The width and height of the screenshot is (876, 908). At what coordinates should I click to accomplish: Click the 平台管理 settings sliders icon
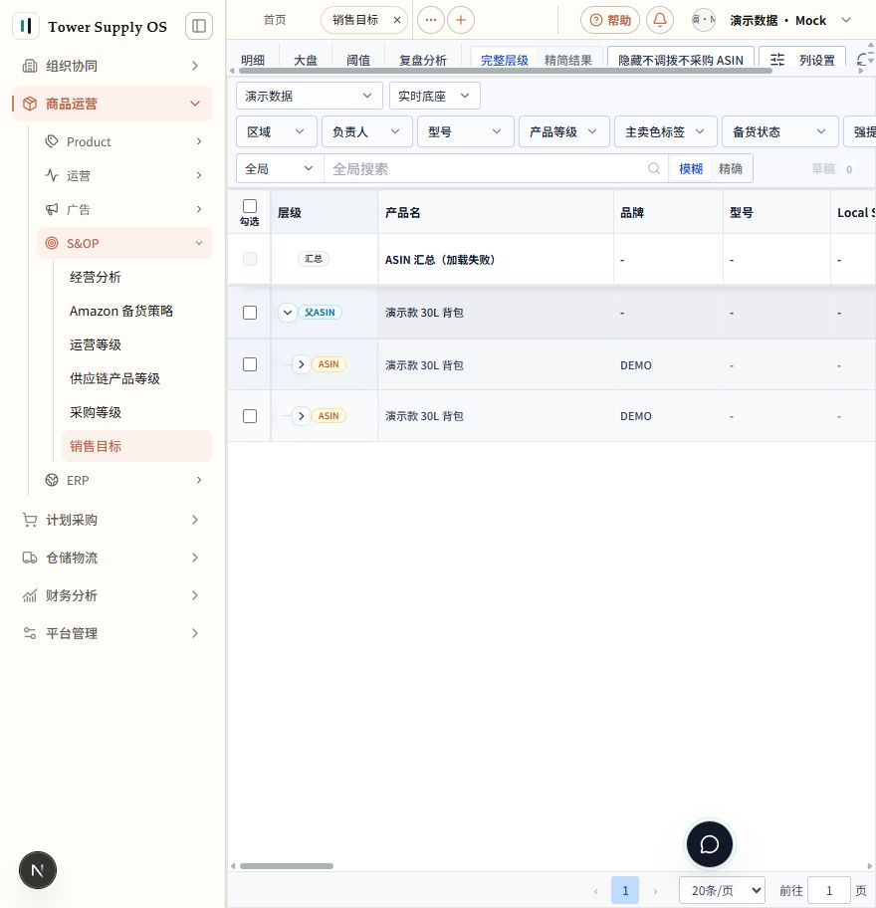tap(30, 633)
